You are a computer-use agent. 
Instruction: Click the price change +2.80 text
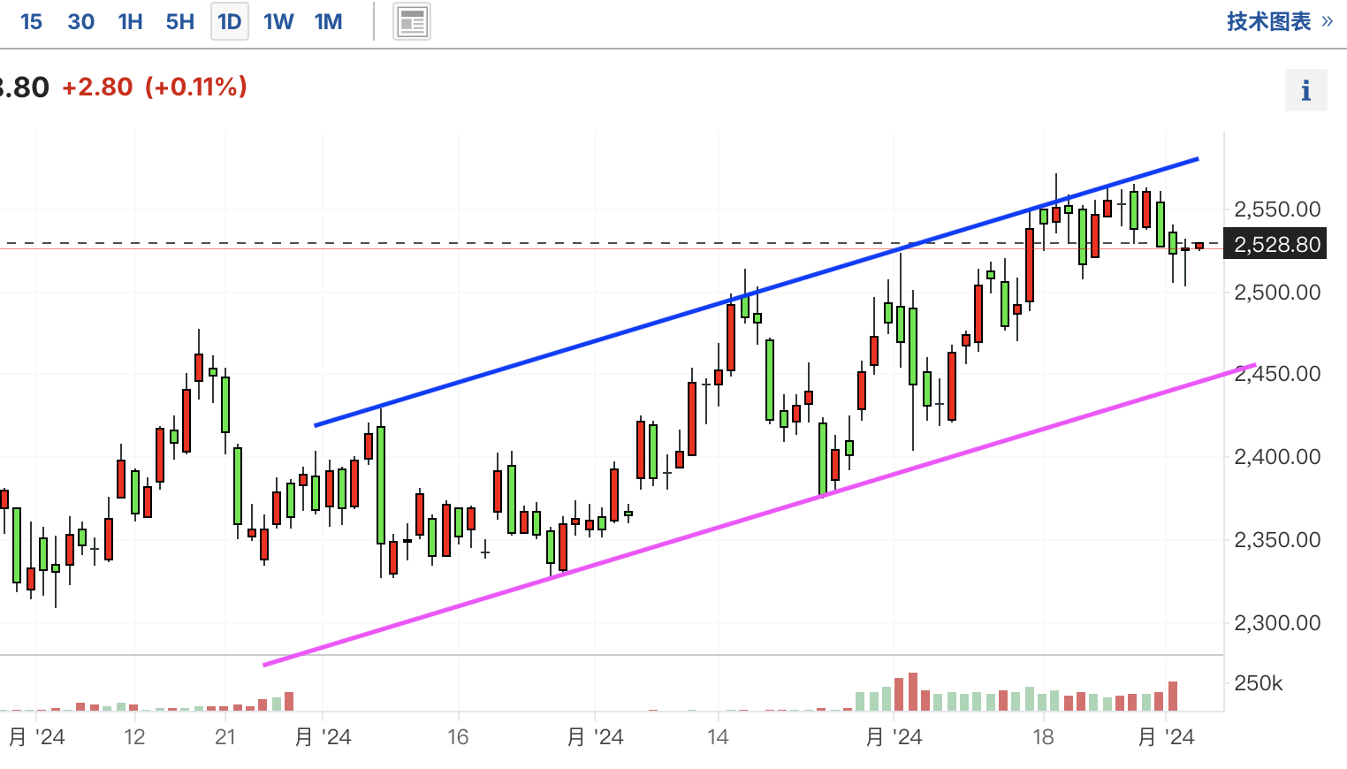[97, 87]
